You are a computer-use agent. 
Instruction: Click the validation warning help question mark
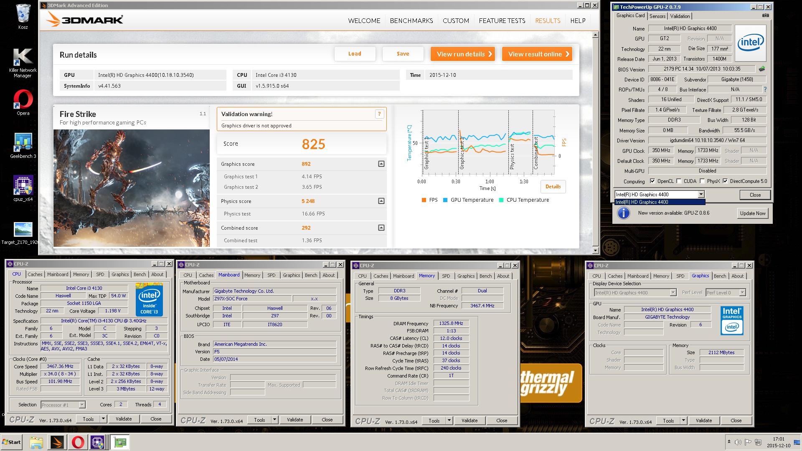pyautogui.click(x=379, y=114)
